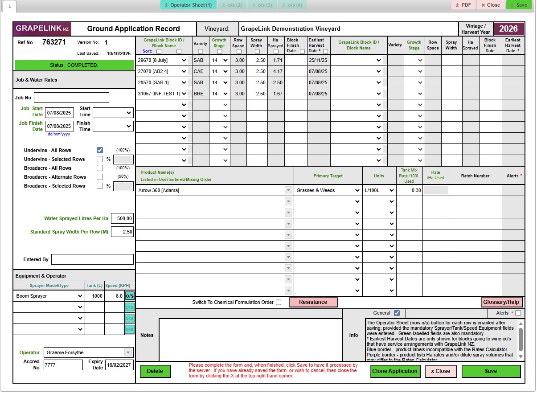Open the L/100L units dropdown
Screen dimensions: 537x393
tap(391, 190)
